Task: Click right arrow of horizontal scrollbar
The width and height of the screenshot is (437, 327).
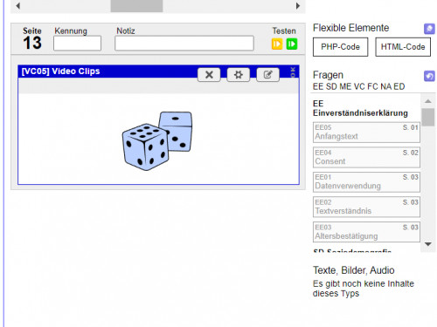Action: 297,6
